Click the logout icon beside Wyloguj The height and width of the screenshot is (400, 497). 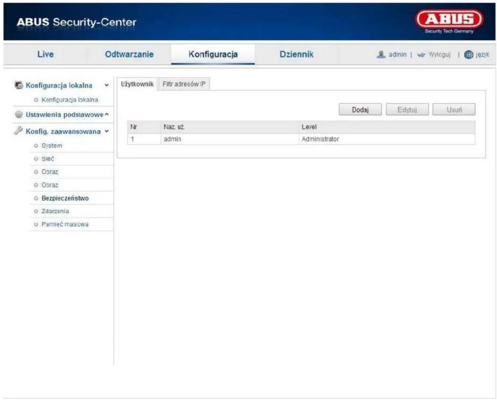point(421,55)
